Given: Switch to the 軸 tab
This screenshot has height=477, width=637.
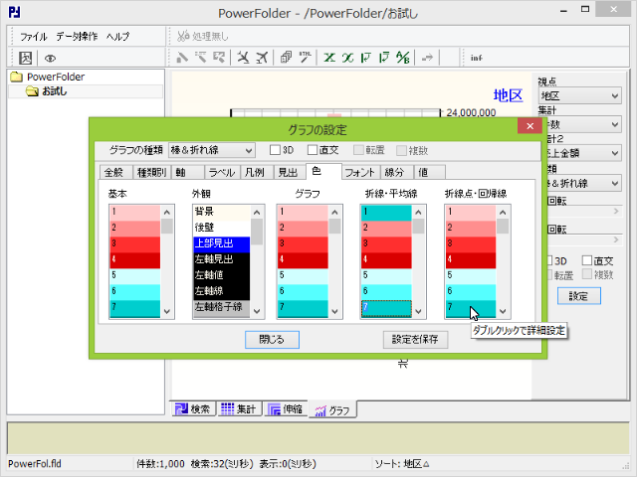Looking at the screenshot, I should [187, 172].
